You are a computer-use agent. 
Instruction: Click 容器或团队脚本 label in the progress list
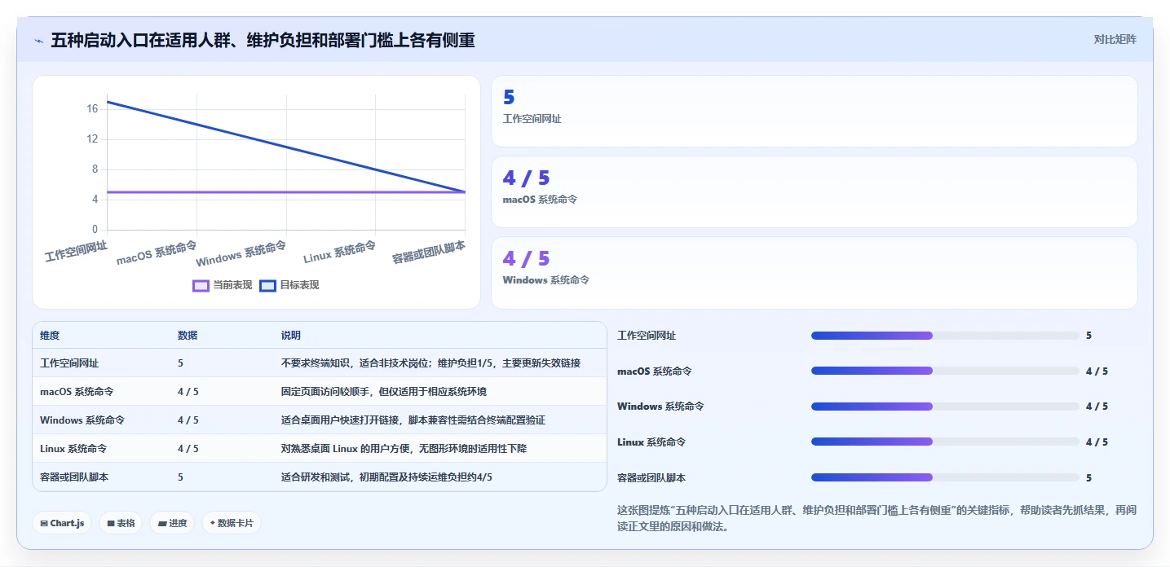pos(651,477)
